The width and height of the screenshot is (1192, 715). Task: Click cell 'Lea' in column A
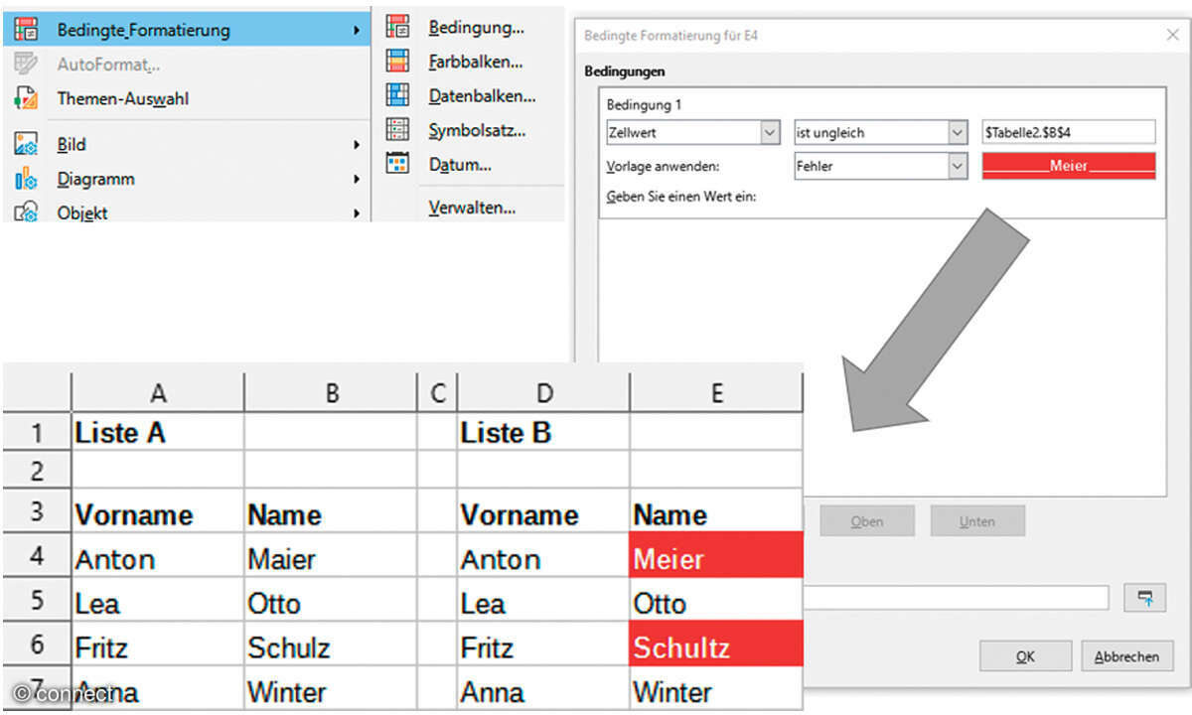click(x=157, y=601)
